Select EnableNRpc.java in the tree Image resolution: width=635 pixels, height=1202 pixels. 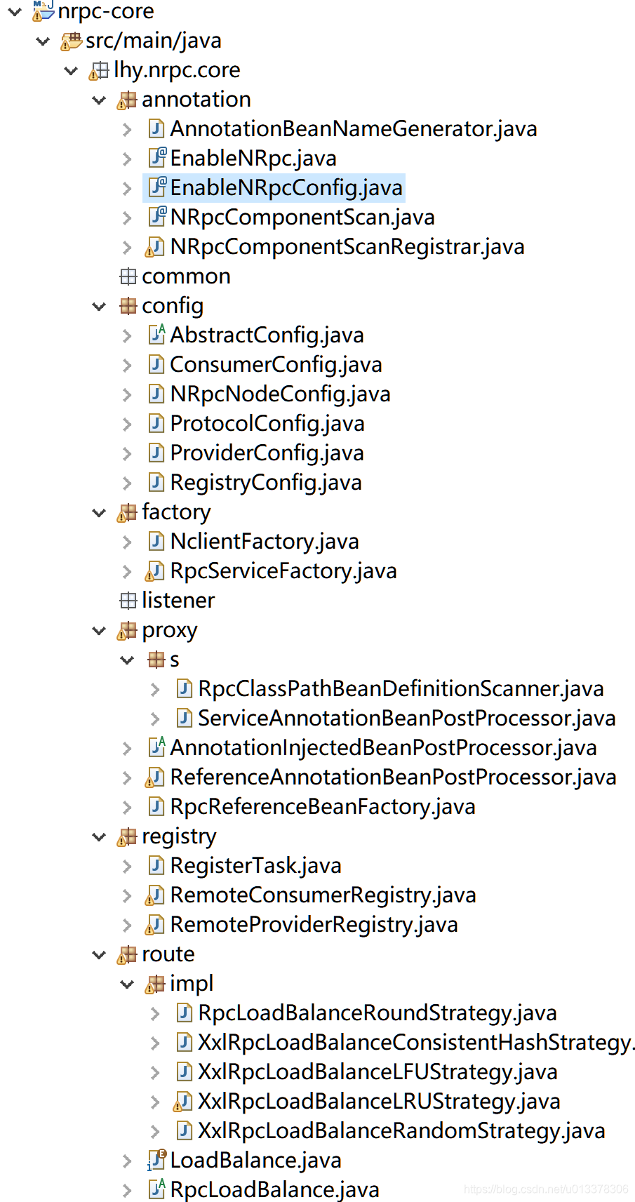pos(253,159)
